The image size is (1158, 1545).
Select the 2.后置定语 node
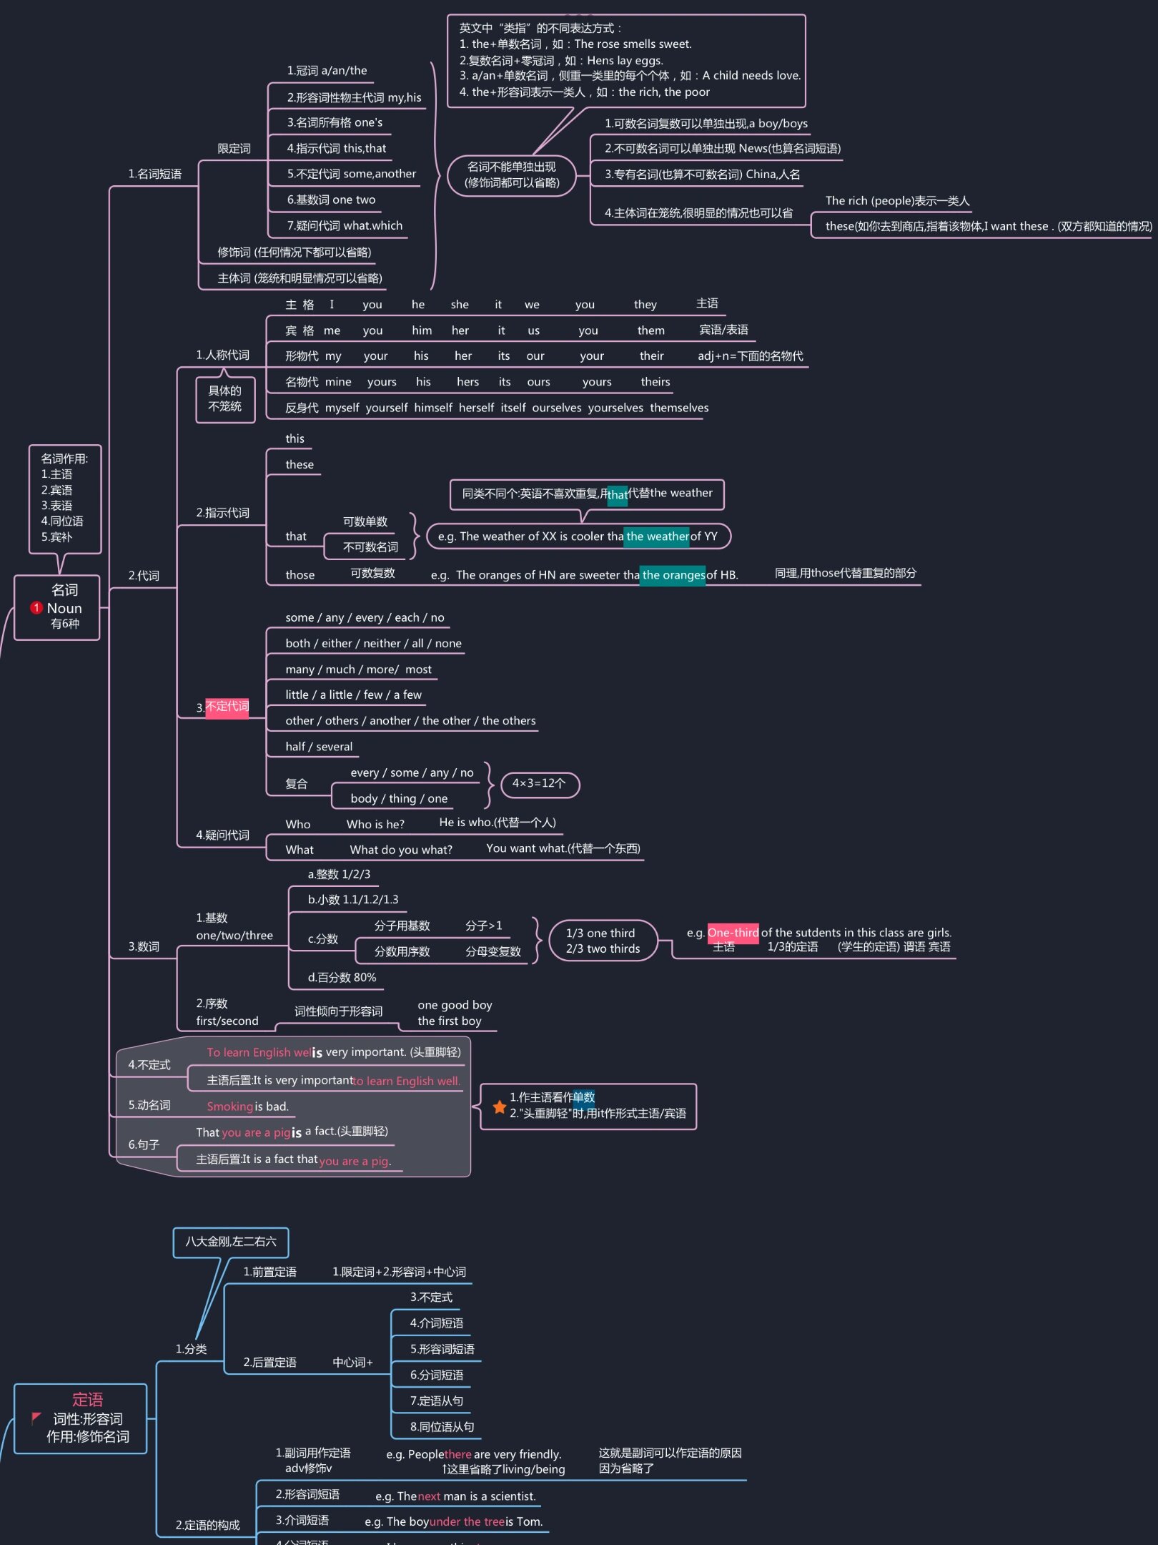(x=269, y=1362)
